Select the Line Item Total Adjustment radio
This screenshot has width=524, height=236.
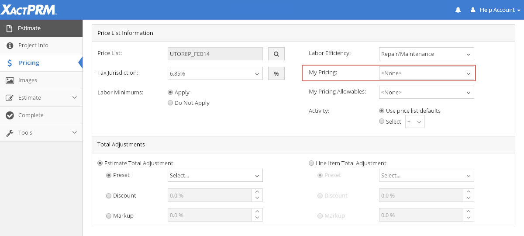click(311, 163)
